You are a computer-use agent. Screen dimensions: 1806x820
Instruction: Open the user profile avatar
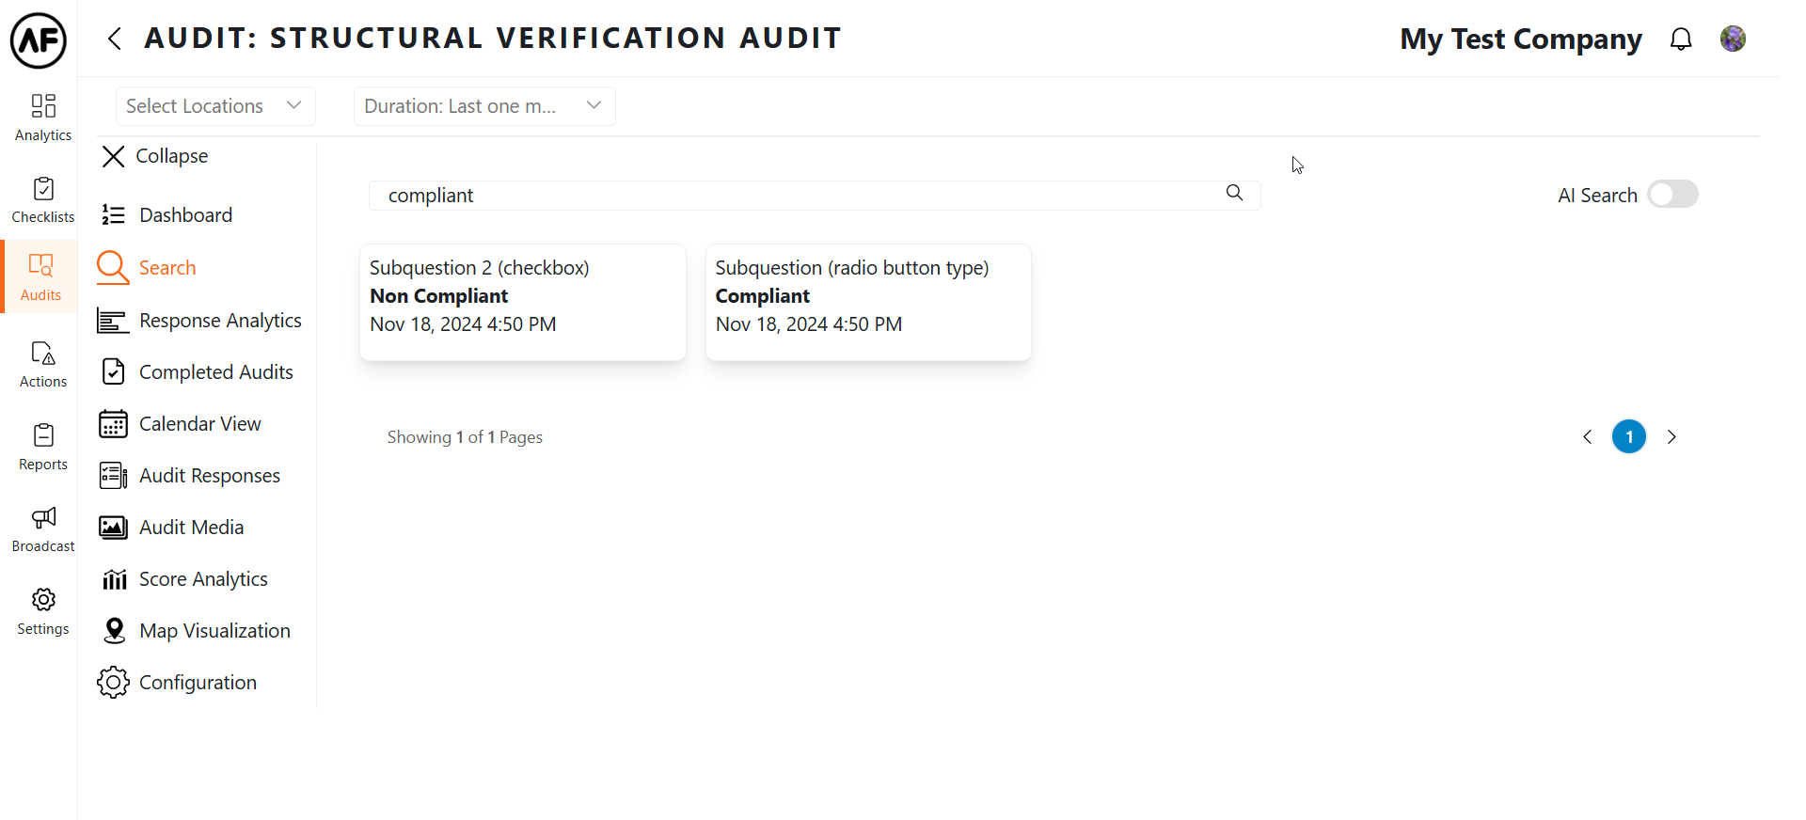pos(1733,39)
